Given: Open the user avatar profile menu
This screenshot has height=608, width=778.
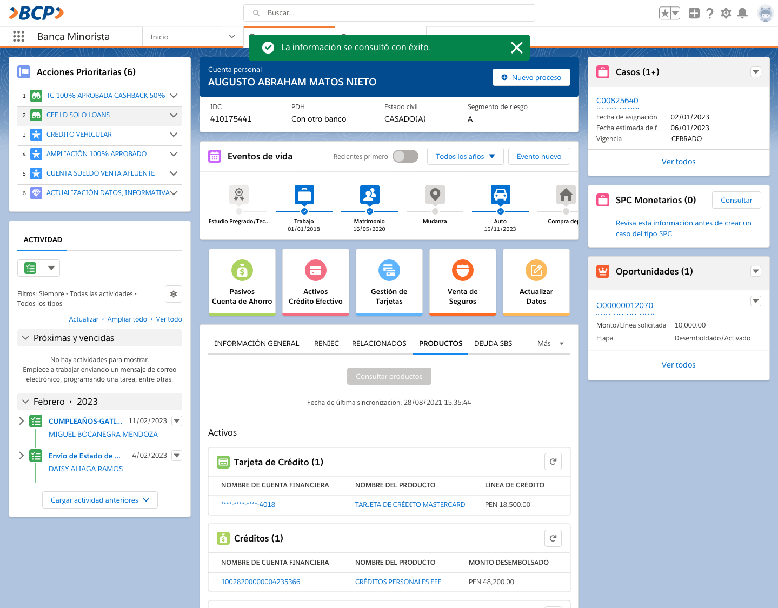Looking at the screenshot, I should 766,13.
